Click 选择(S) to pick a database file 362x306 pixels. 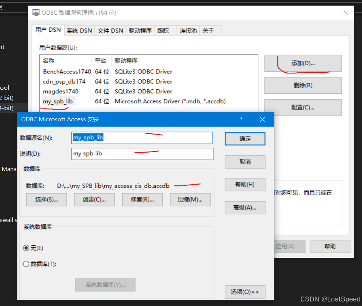click(46, 200)
